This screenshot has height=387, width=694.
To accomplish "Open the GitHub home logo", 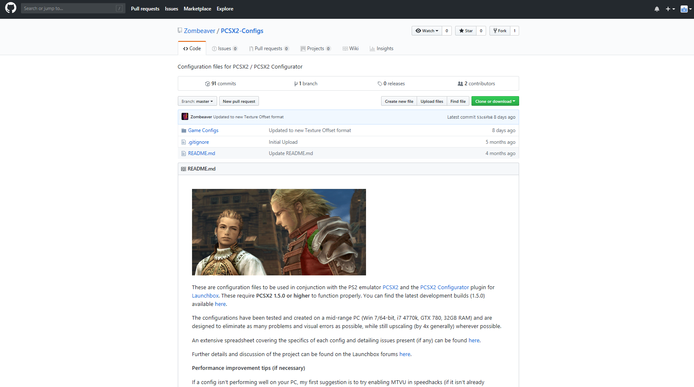I will click(10, 8).
